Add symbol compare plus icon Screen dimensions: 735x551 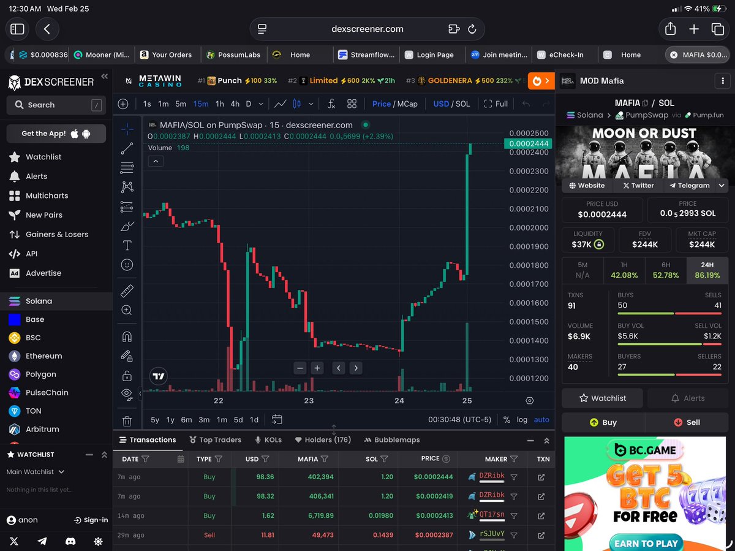pyautogui.click(x=123, y=104)
